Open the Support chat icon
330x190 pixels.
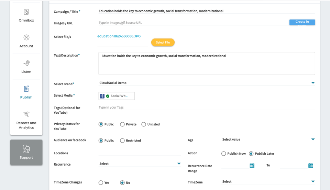click(x=26, y=149)
